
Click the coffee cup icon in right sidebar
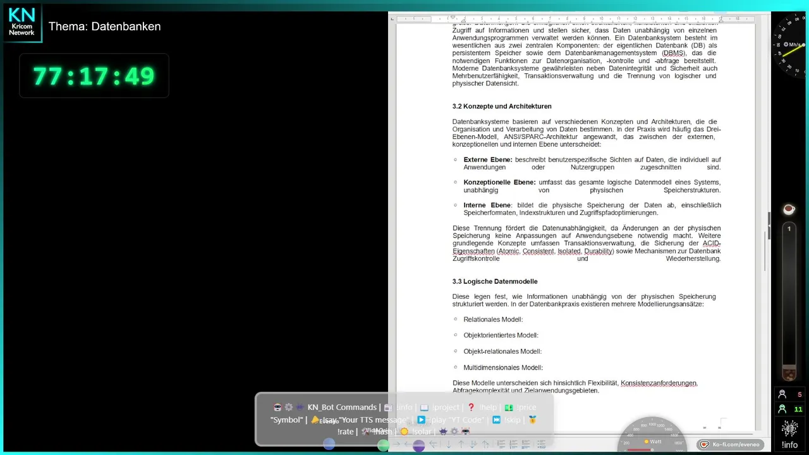pos(789,209)
